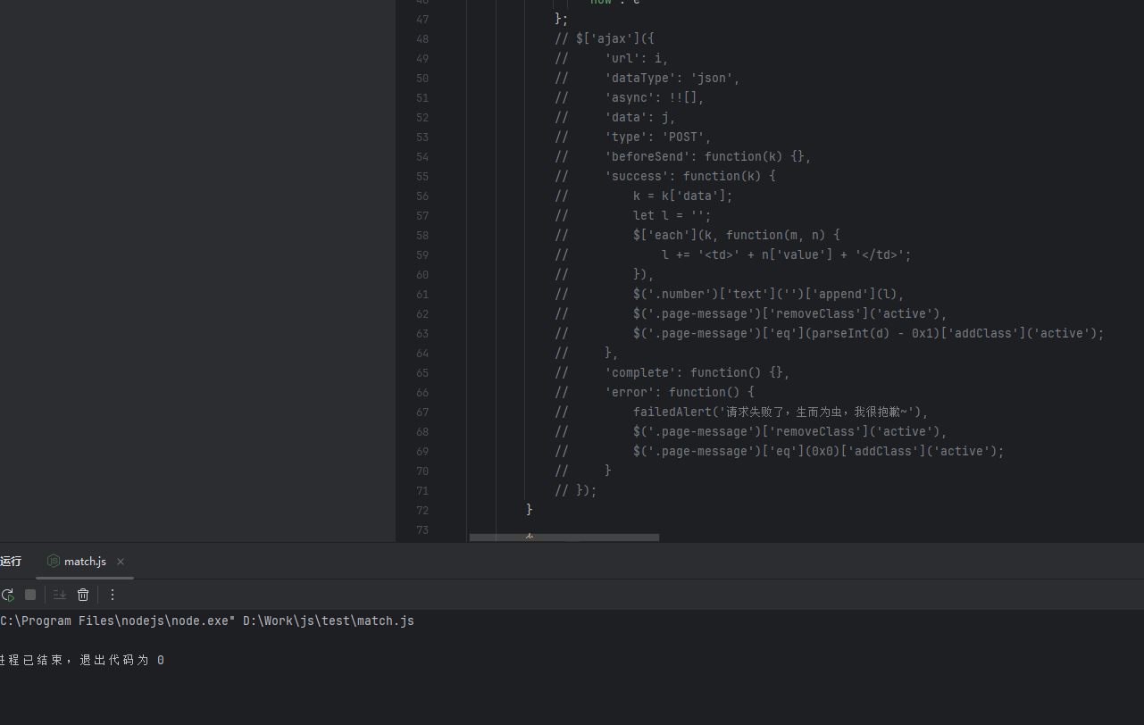The image size is (1144, 725).
Task: Click the $('.number')['text'] line
Action: [730, 295]
